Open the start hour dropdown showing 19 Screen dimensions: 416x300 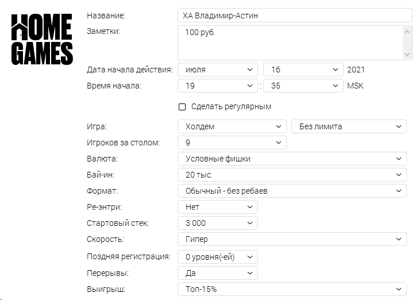[218, 86]
